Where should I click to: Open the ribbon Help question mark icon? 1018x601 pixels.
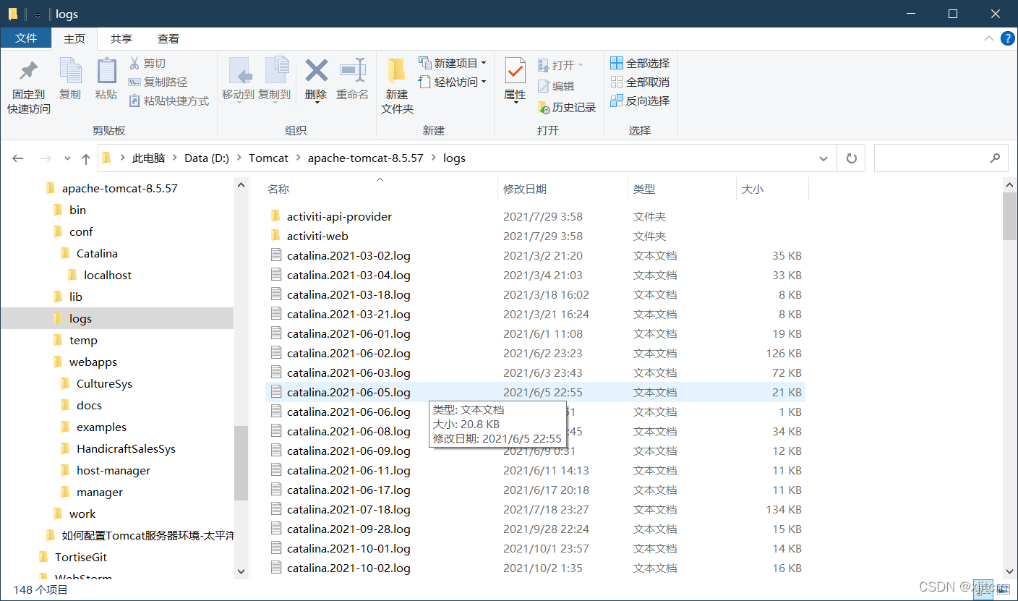click(x=1007, y=39)
